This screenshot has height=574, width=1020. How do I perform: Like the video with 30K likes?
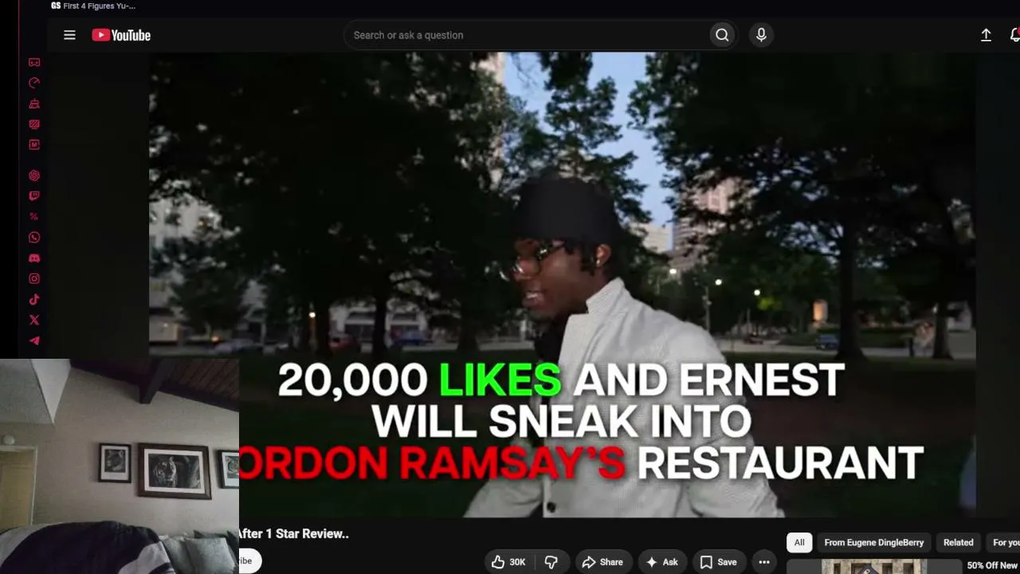[508, 562]
